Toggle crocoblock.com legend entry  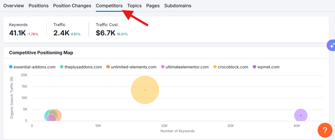point(230,67)
